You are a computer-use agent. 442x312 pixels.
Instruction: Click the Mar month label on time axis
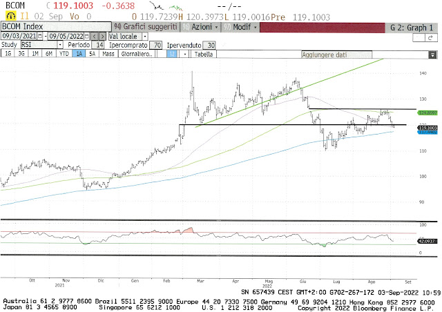pos(200,281)
